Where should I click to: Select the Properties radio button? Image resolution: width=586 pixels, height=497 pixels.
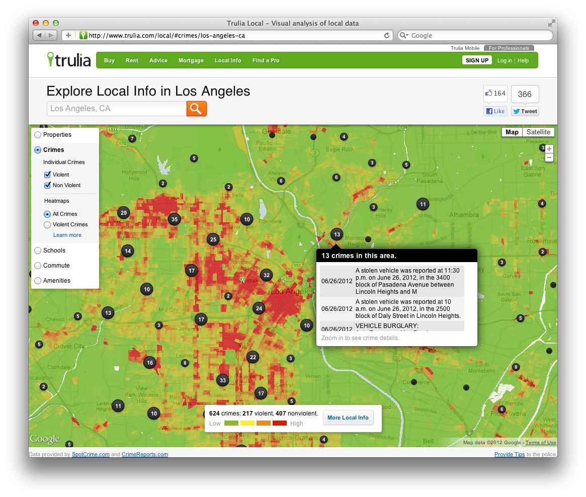(x=38, y=135)
